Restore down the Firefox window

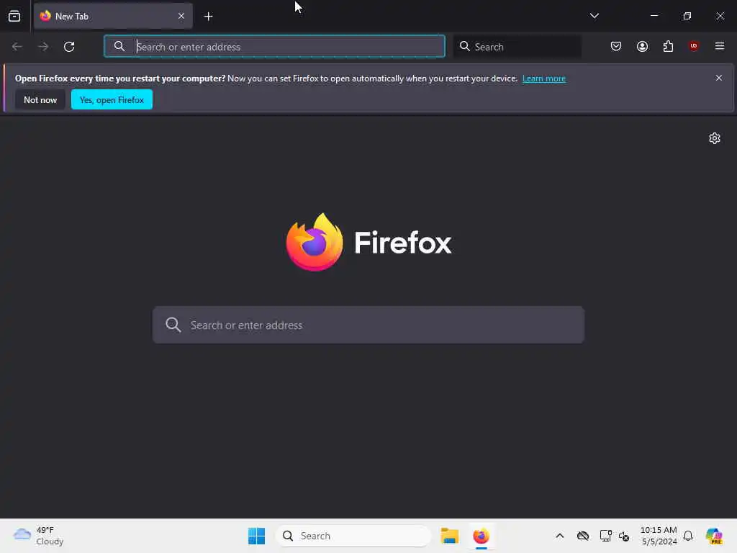tap(687, 16)
